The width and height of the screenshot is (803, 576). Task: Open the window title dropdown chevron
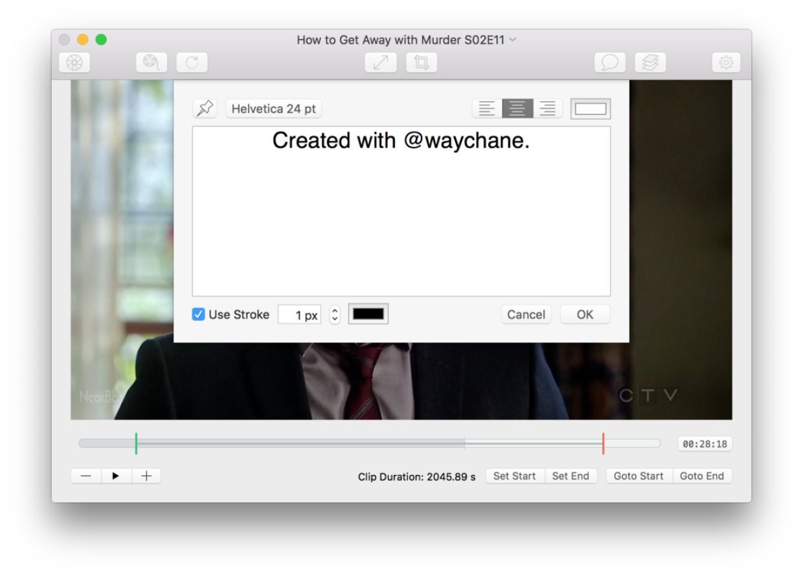514,40
